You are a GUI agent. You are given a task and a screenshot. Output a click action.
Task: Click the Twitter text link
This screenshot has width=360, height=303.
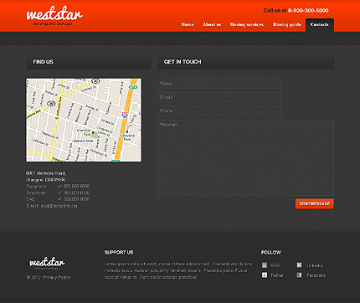pos(277,275)
